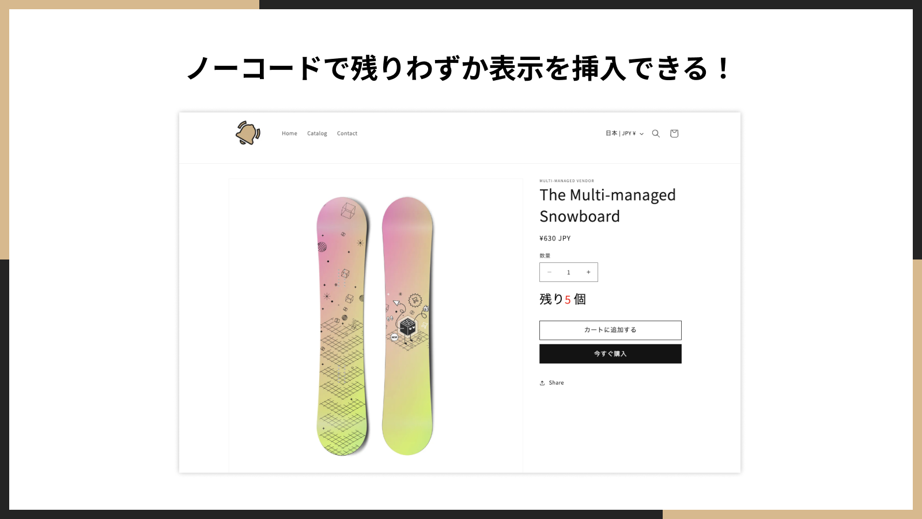Click the left snowboard product image

click(x=343, y=326)
